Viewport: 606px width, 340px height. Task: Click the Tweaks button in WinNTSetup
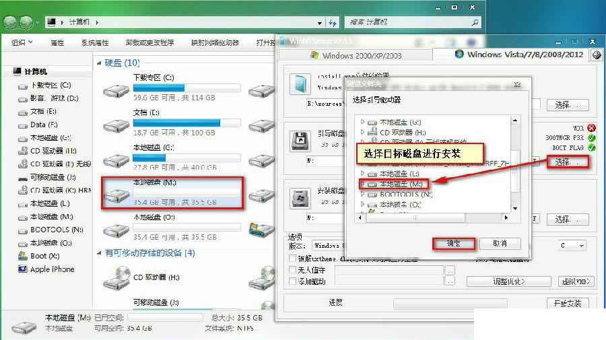(508, 281)
